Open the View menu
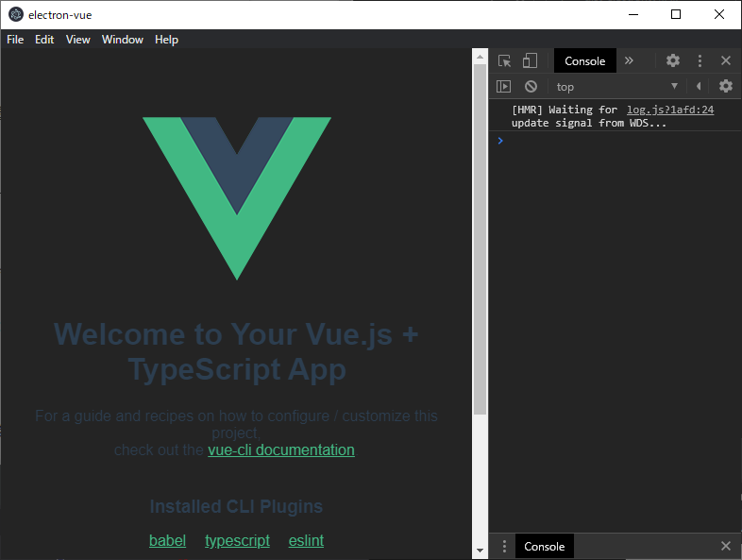This screenshot has height=560, width=742. pyautogui.click(x=78, y=40)
